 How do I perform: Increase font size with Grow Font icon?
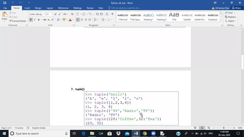point(56,14)
